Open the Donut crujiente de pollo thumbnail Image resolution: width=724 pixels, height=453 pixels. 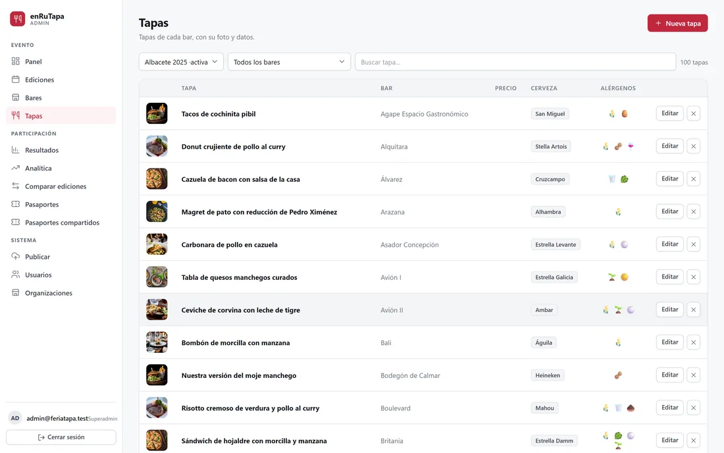[x=157, y=146]
